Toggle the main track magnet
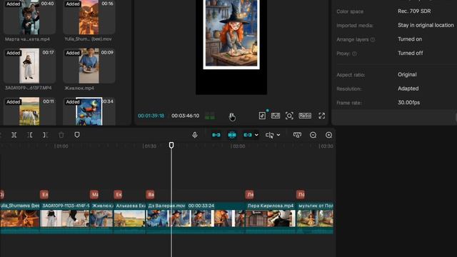 click(x=216, y=135)
